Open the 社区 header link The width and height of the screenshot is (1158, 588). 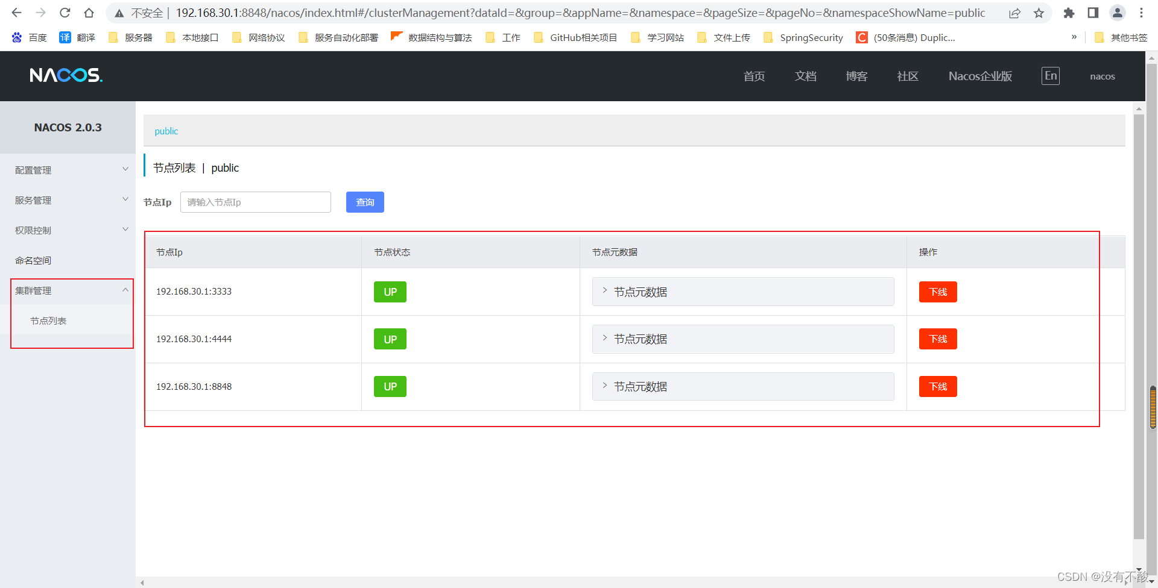pos(908,76)
